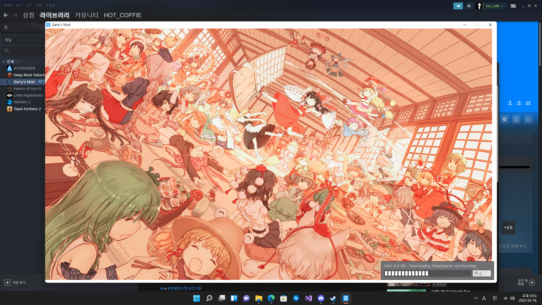The width and height of the screenshot is (542, 305).
Task: Click the favorite star icon
Action: pyautogui.click(x=528, y=119)
